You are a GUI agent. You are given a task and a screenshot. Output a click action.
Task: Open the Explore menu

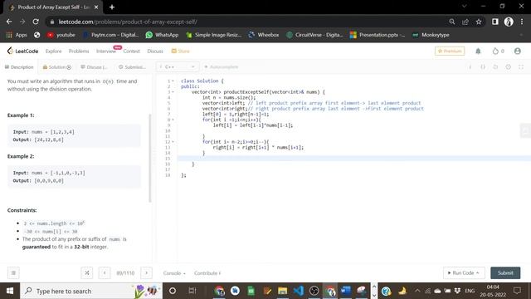[x=53, y=51]
